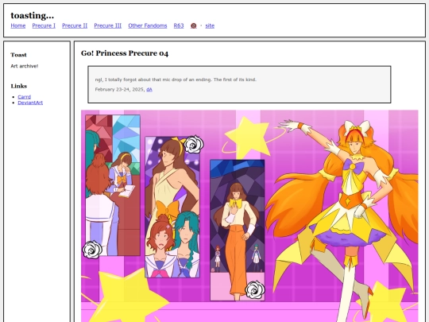The image size is (429, 322).
Task: Open the Go! Princess Precure artwork image
Action: (x=249, y=216)
